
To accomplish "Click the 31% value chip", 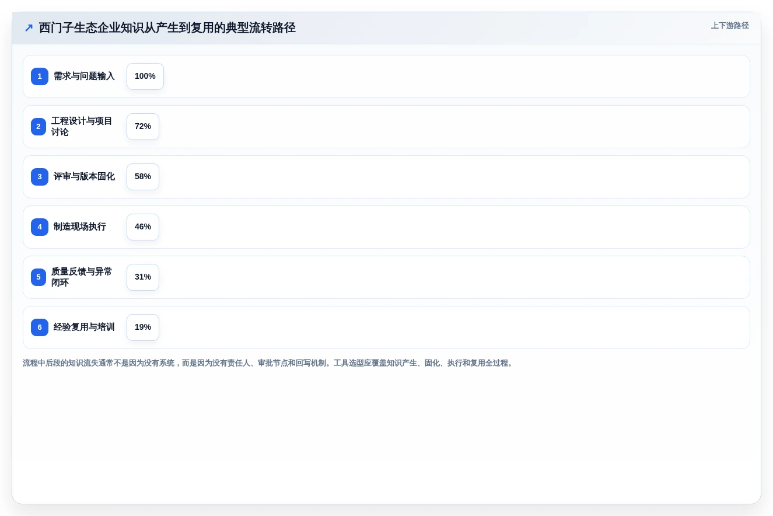I will point(143,277).
